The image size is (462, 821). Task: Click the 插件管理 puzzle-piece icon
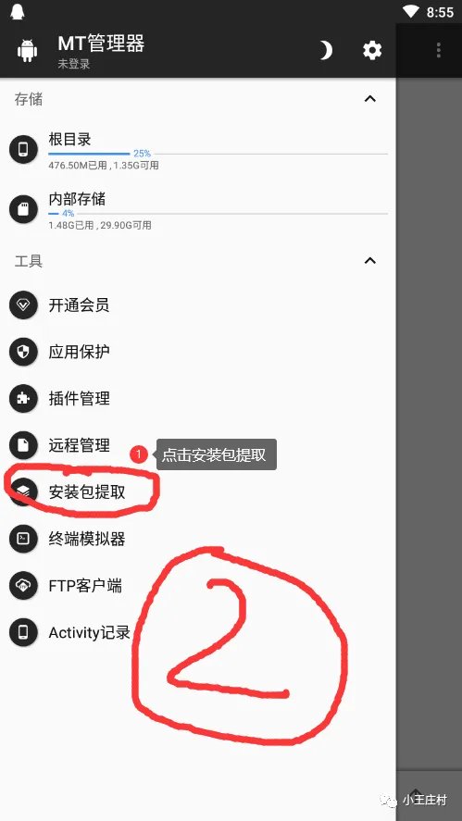click(23, 398)
